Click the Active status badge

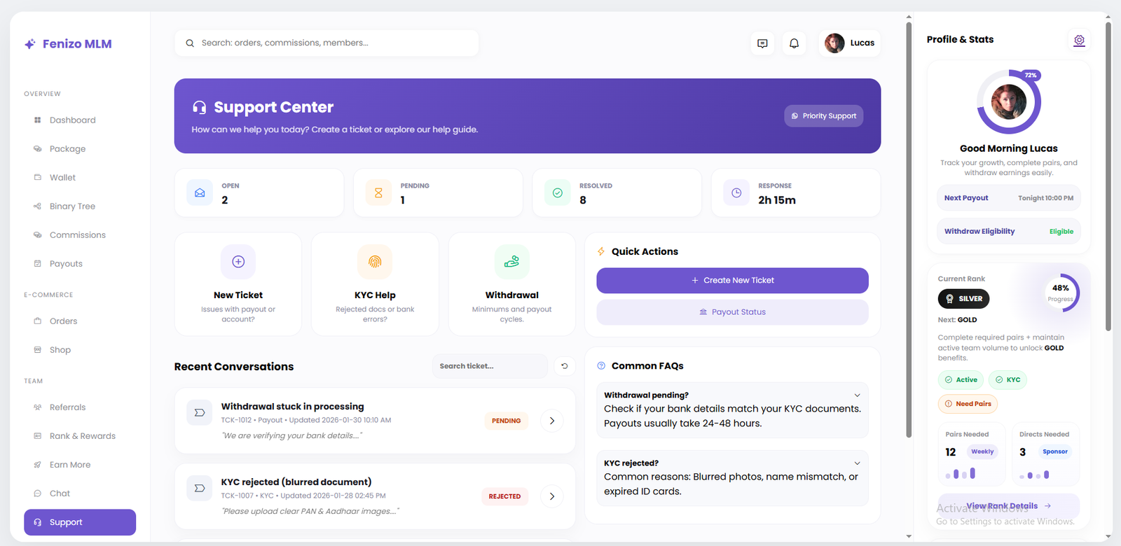[961, 379]
